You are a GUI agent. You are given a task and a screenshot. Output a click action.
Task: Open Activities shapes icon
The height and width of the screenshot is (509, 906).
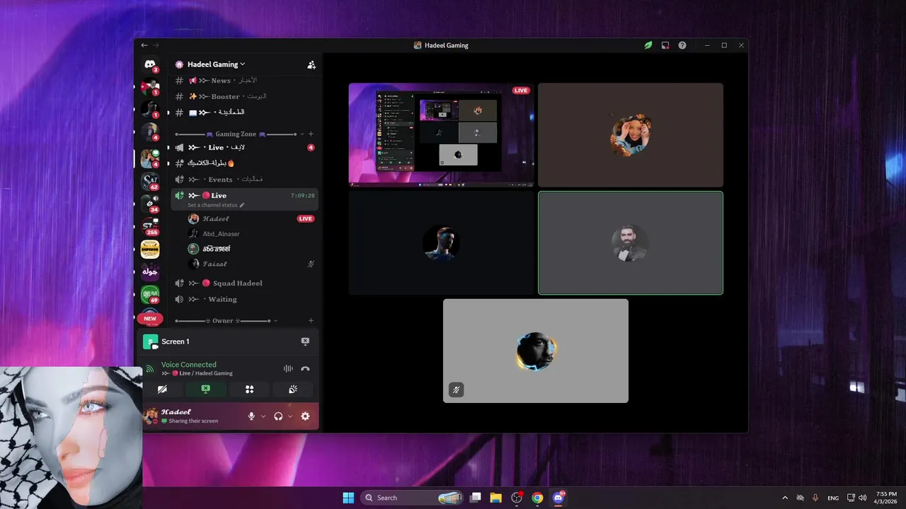coord(249,390)
